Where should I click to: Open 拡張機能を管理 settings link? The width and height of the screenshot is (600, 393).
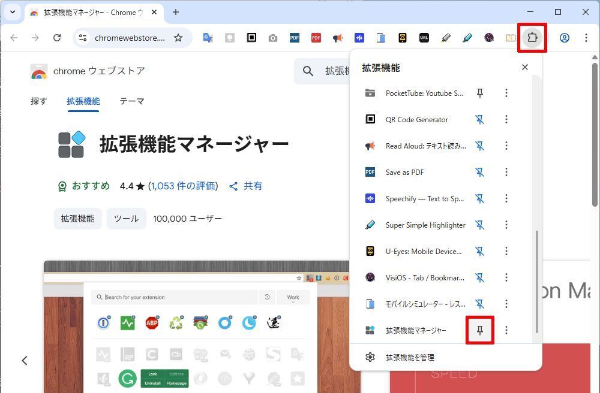410,357
